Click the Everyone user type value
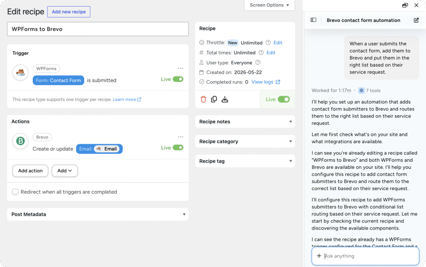This screenshot has width=426, height=267. [242, 62]
